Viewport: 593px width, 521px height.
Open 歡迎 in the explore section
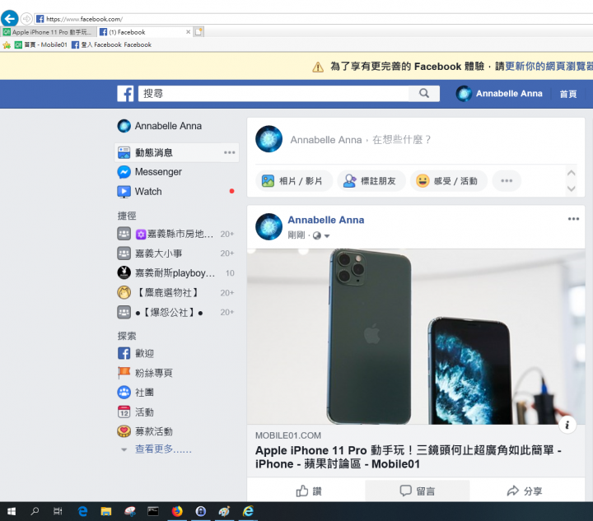[x=136, y=353]
